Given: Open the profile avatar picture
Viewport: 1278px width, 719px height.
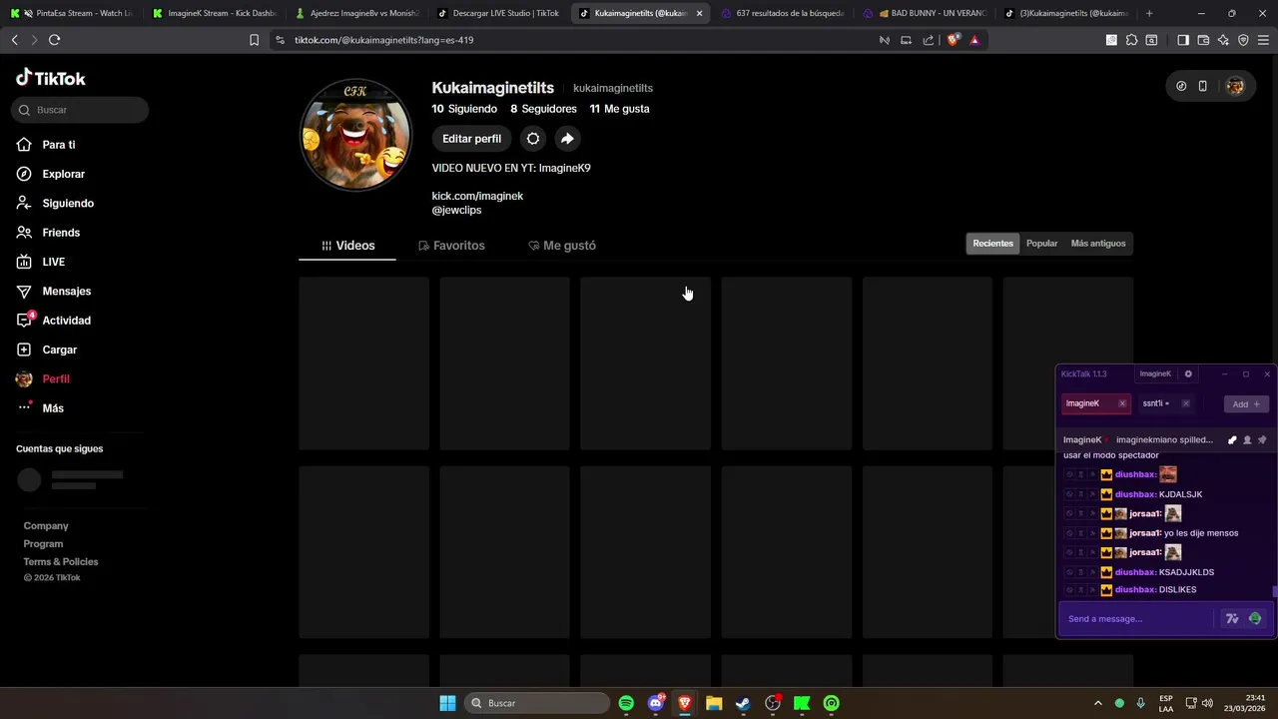Looking at the screenshot, I should (355, 134).
